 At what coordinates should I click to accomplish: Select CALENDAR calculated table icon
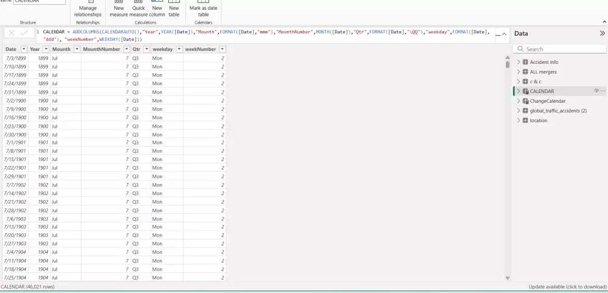[x=525, y=91]
